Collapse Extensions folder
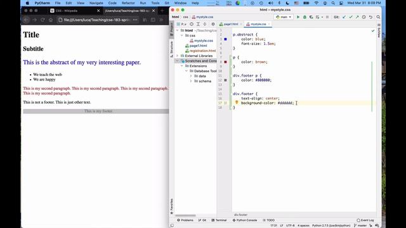The image size is (406, 228). (182, 66)
